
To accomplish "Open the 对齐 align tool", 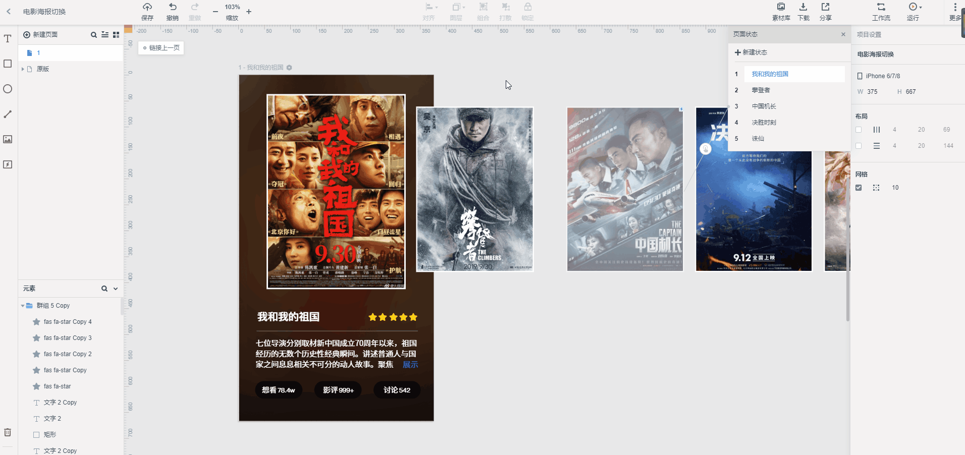I will pos(429,11).
